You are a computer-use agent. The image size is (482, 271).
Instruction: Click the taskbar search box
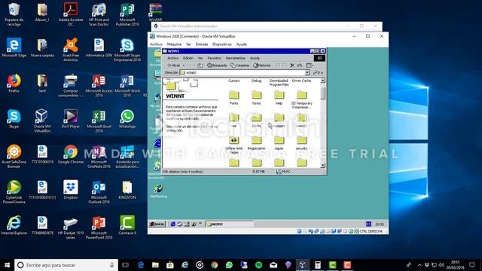point(66,265)
